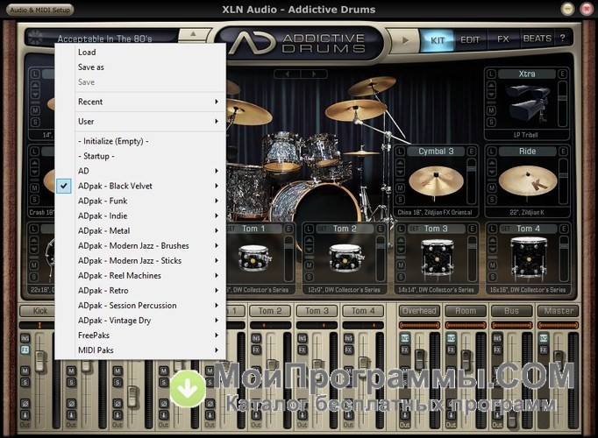This screenshot has width=598, height=438.
Task: Click the LP Tribell cowbell image
Action: (527, 104)
